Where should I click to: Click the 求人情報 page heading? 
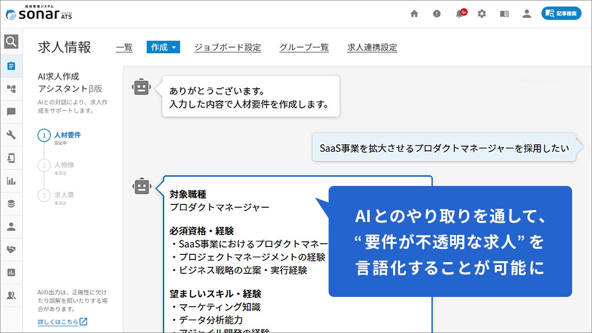click(64, 47)
